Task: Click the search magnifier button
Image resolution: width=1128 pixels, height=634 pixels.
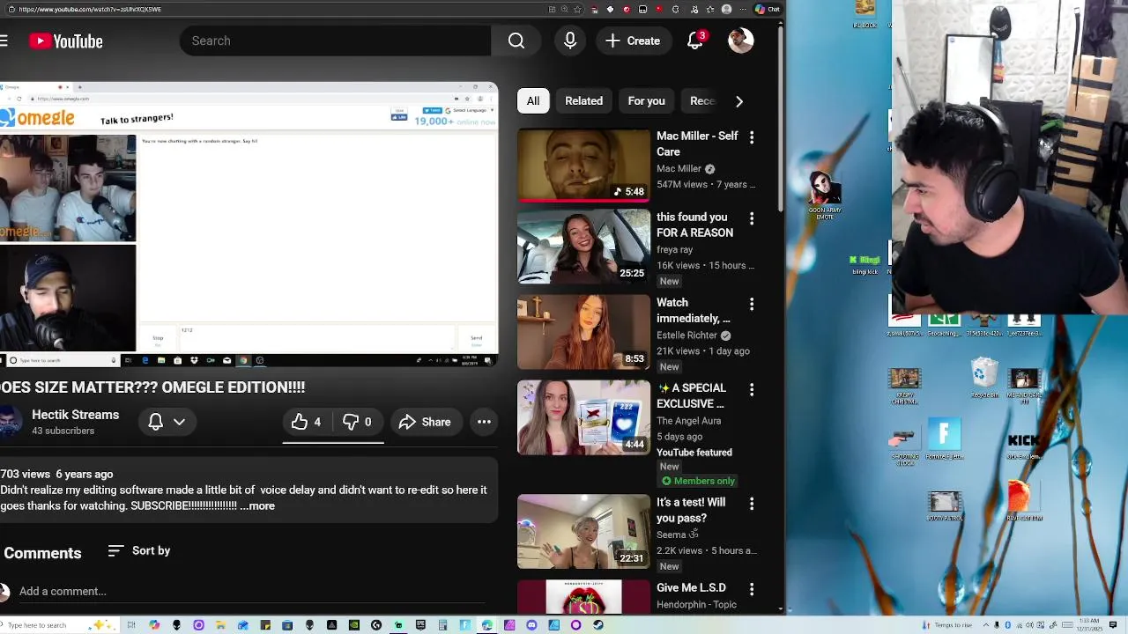Action: pyautogui.click(x=516, y=41)
